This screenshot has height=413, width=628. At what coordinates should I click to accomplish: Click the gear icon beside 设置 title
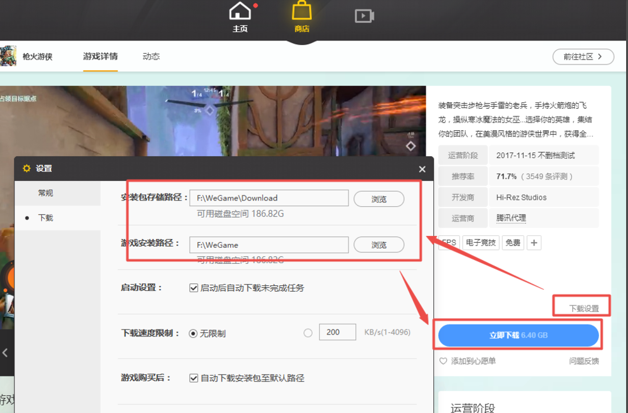coord(26,168)
